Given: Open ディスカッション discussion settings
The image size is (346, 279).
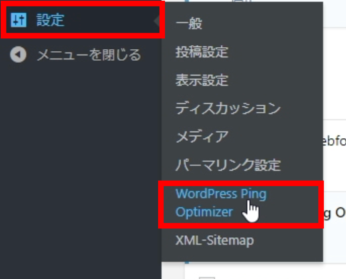Looking at the screenshot, I should tap(228, 108).
